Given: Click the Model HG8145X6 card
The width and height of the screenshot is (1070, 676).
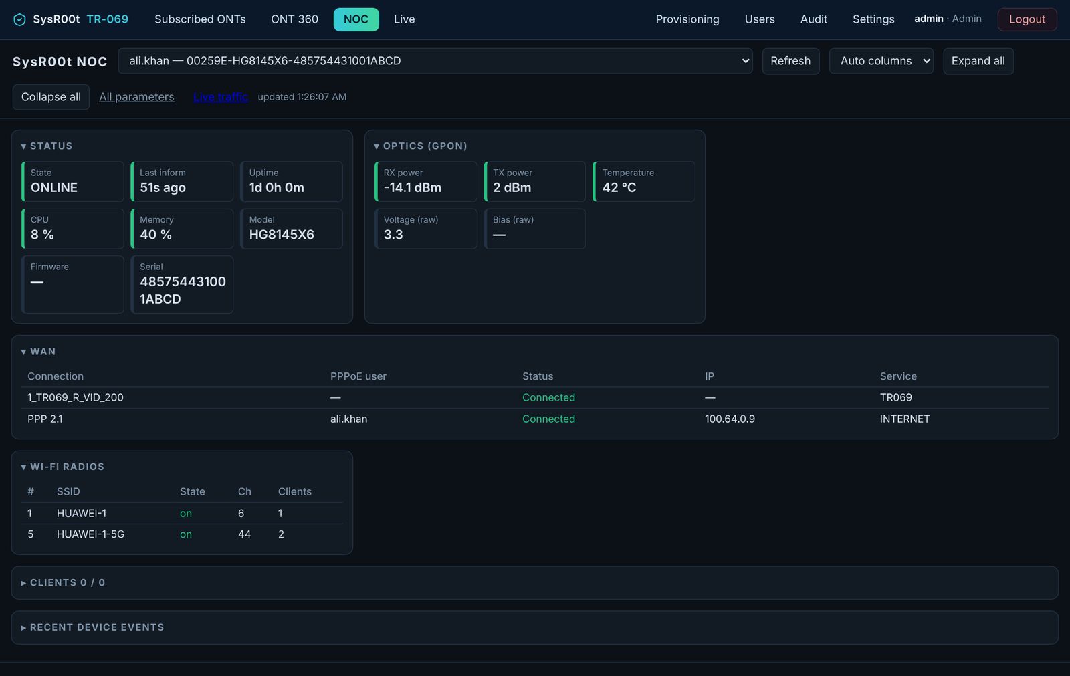Looking at the screenshot, I should point(292,229).
